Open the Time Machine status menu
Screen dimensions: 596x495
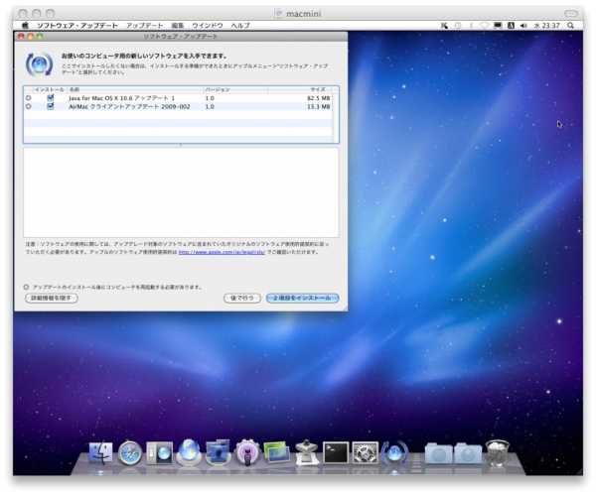[458, 26]
